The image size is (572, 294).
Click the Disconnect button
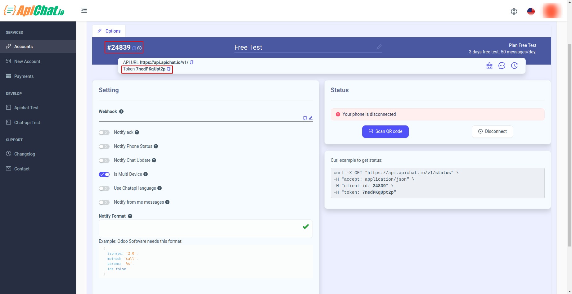pos(493,132)
